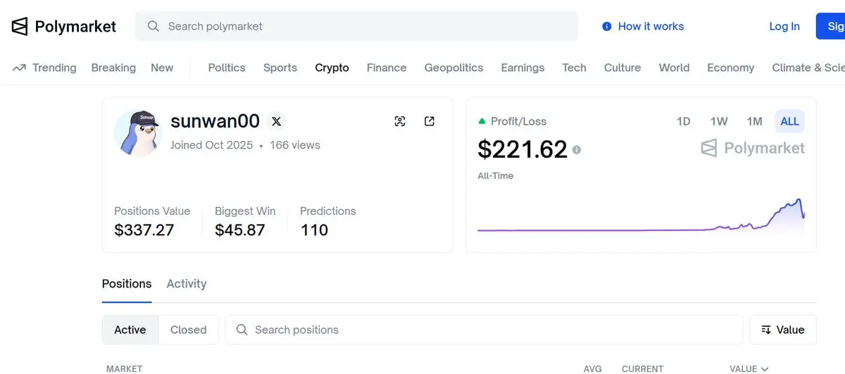The height and width of the screenshot is (374, 845).
Task: Click the search magnifier icon in header
Action: click(x=153, y=26)
